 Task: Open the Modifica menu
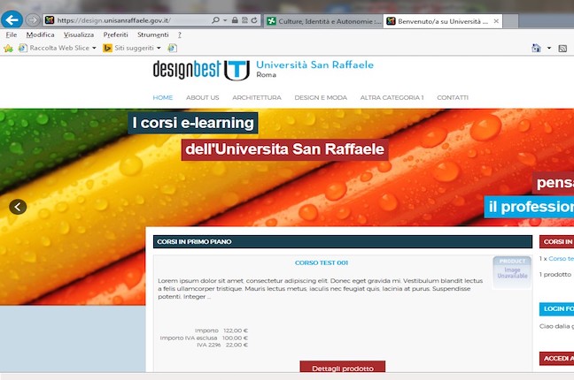(40, 34)
